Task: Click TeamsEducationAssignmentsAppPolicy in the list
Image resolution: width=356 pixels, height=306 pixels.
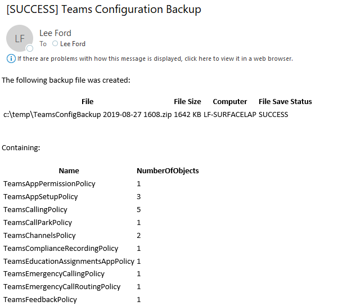Action: tap(69, 262)
